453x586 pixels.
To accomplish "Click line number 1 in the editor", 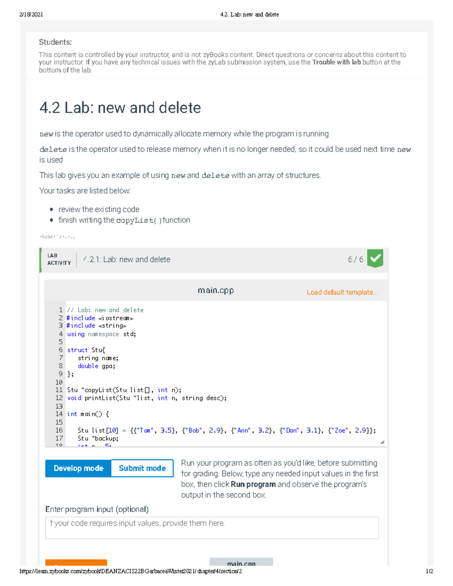I will (61, 310).
